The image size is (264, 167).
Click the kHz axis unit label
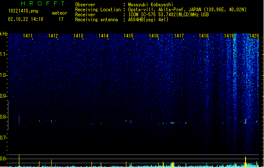4,34
